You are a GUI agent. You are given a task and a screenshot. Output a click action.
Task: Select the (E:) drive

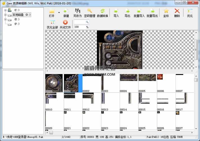coord(17,19)
